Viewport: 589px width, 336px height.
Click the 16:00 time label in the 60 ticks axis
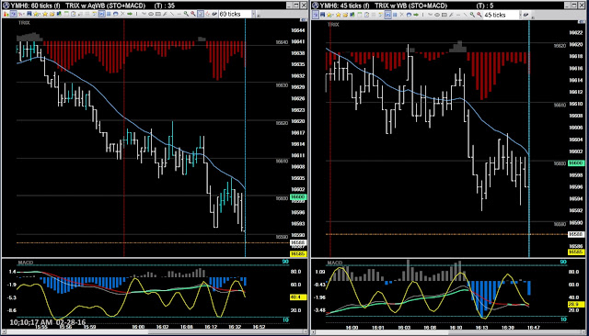pyautogui.click(x=138, y=327)
